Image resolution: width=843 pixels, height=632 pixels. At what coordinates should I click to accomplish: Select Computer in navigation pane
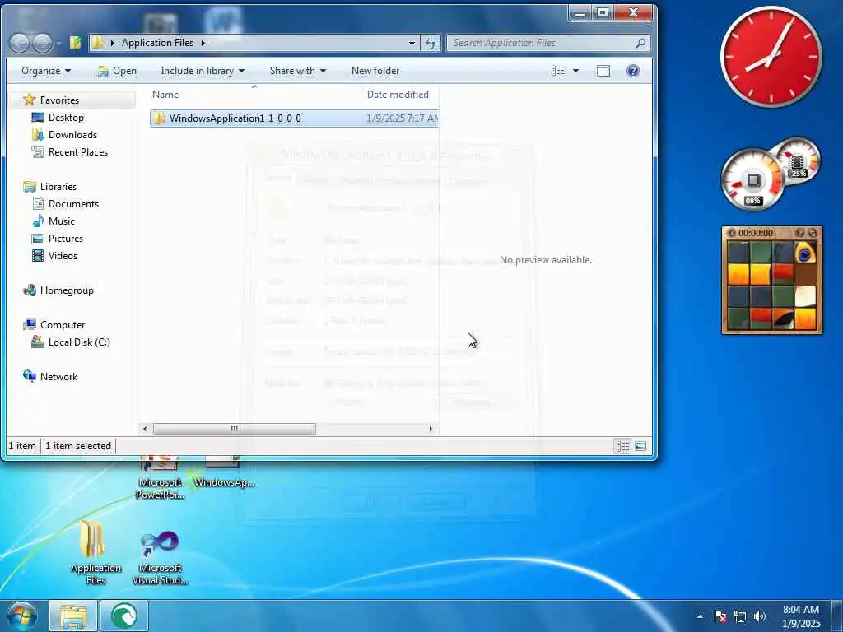point(63,324)
